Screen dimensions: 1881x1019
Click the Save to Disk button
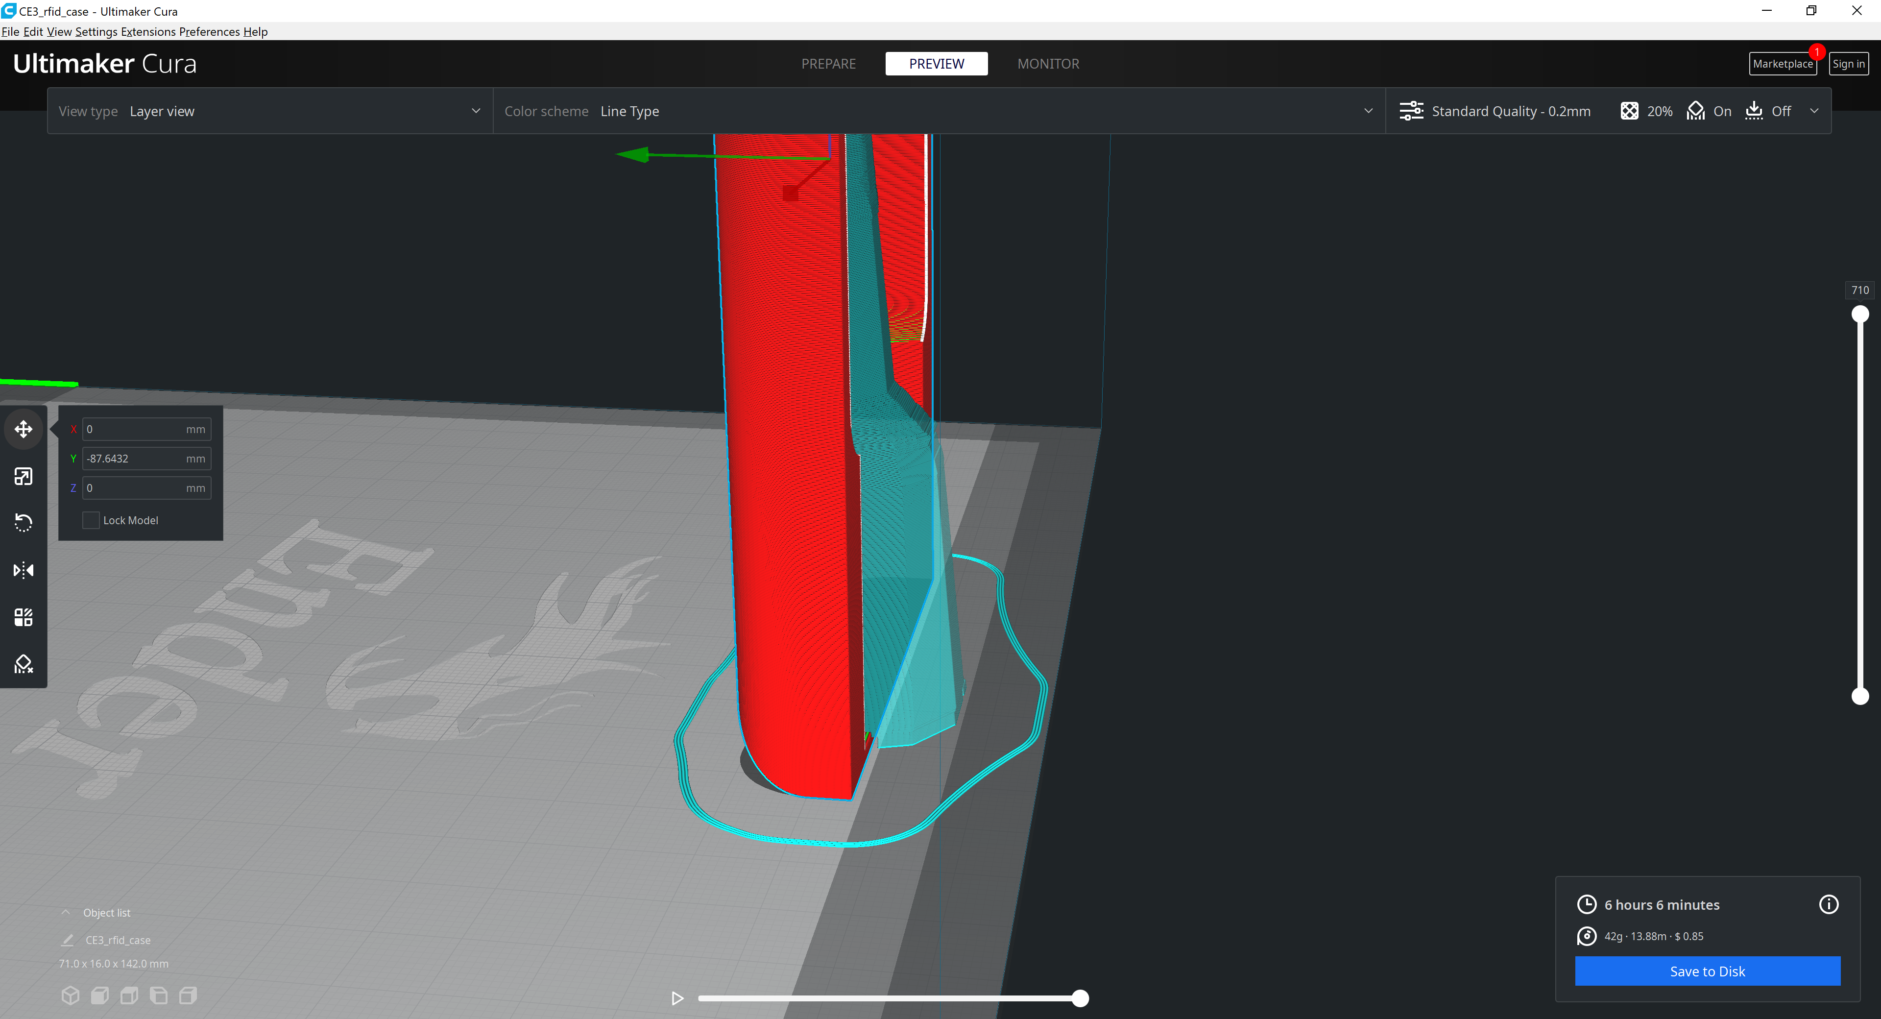pos(1708,971)
